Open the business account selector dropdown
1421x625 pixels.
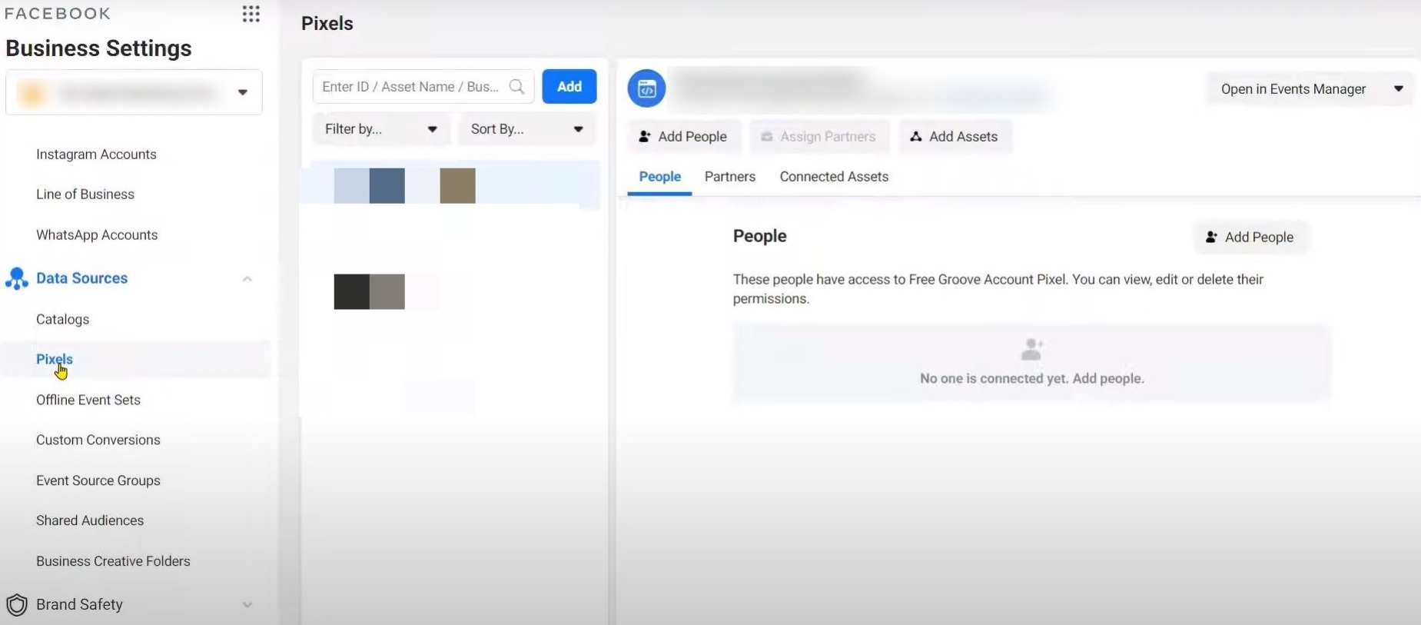pyautogui.click(x=134, y=92)
